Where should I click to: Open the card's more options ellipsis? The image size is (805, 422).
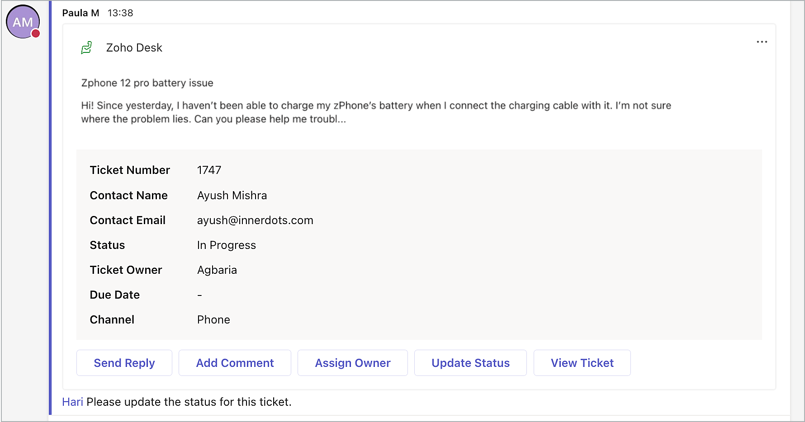[x=762, y=42]
